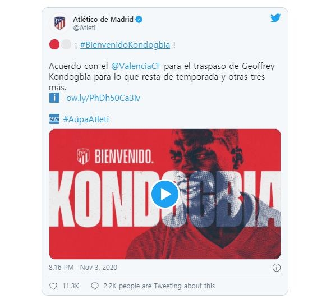Play the Kondogbia welcome video

point(165,194)
